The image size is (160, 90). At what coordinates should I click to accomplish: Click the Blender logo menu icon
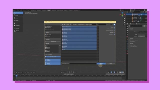coord(14,10)
